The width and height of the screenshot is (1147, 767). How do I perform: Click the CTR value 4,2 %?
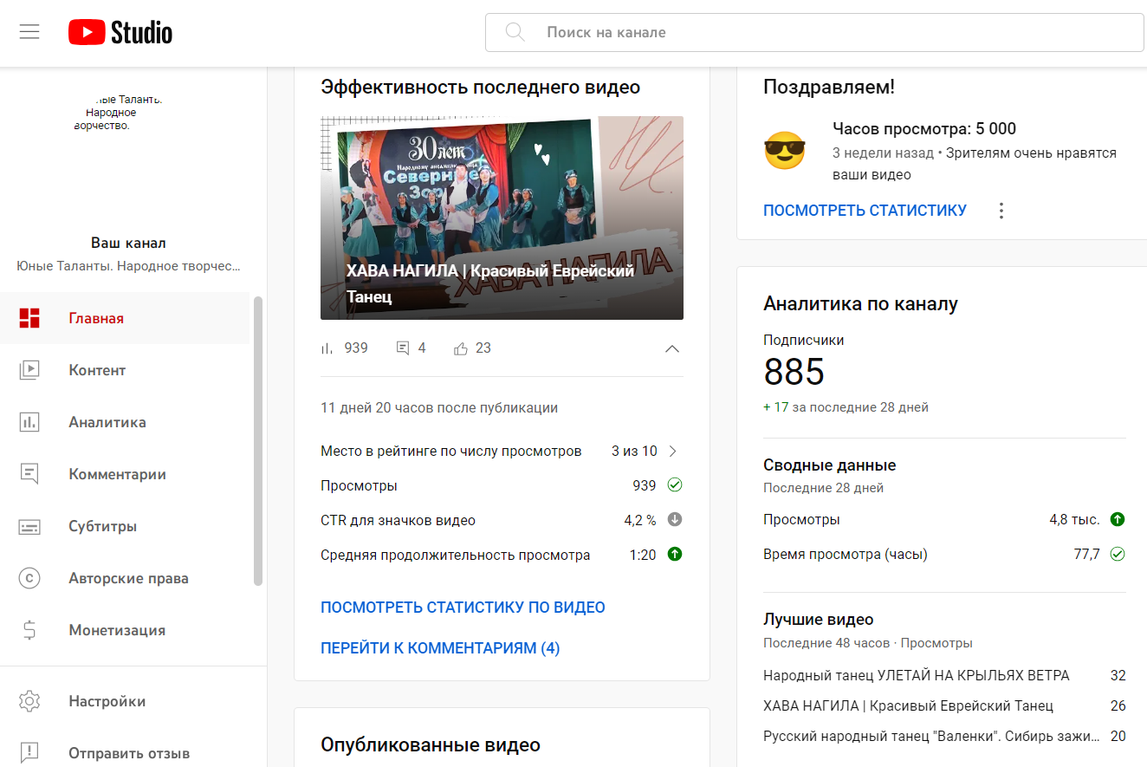coord(640,520)
